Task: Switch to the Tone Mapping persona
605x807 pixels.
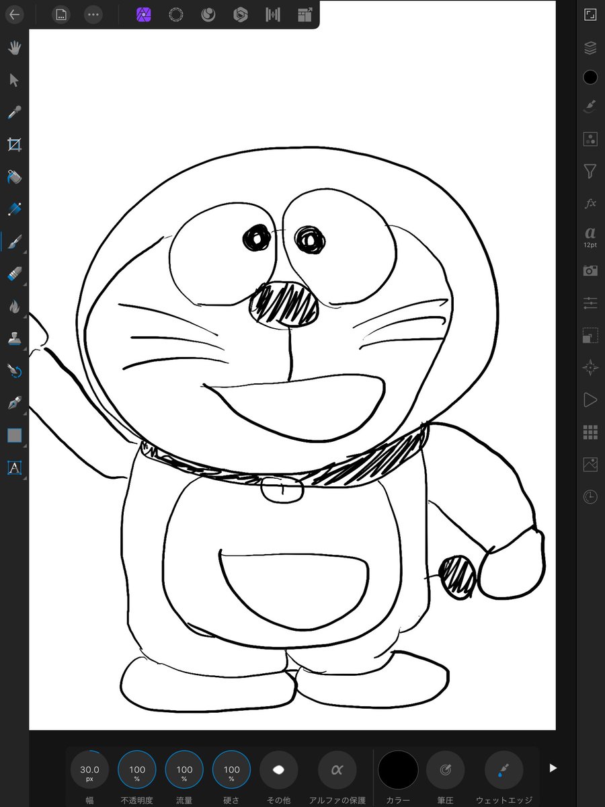Action: pyautogui.click(x=273, y=14)
